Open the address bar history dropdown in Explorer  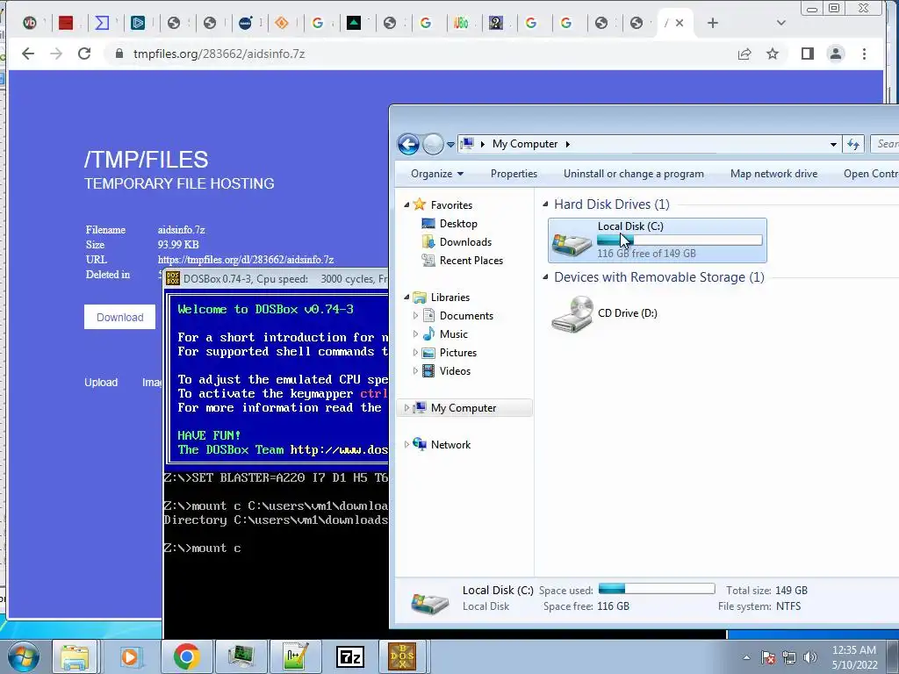tap(833, 145)
